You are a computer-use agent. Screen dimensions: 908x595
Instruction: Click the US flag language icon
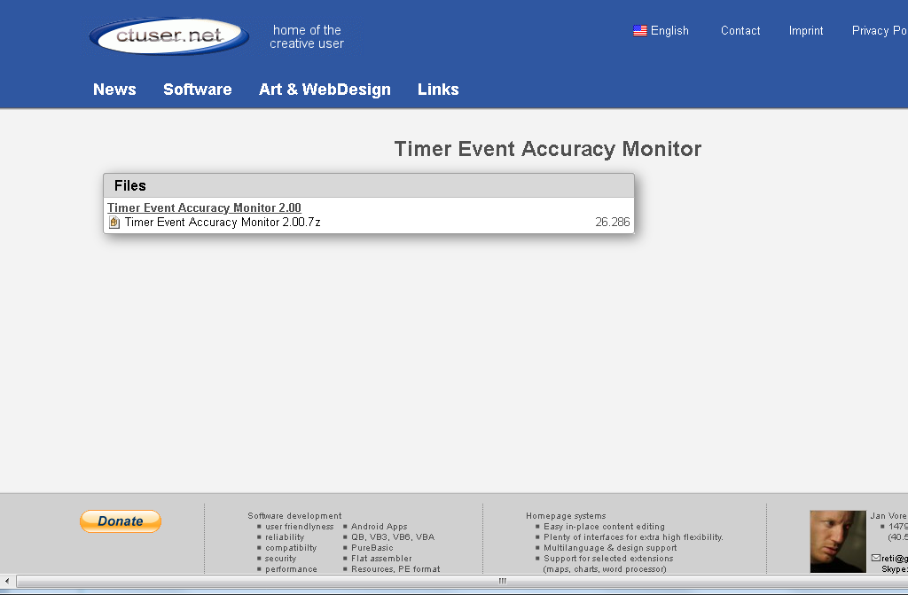click(x=639, y=31)
